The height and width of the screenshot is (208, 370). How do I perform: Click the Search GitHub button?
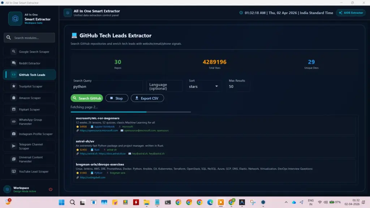pos(87,98)
